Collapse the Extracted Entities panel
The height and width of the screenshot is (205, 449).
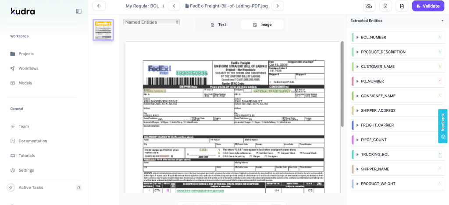click(x=442, y=21)
